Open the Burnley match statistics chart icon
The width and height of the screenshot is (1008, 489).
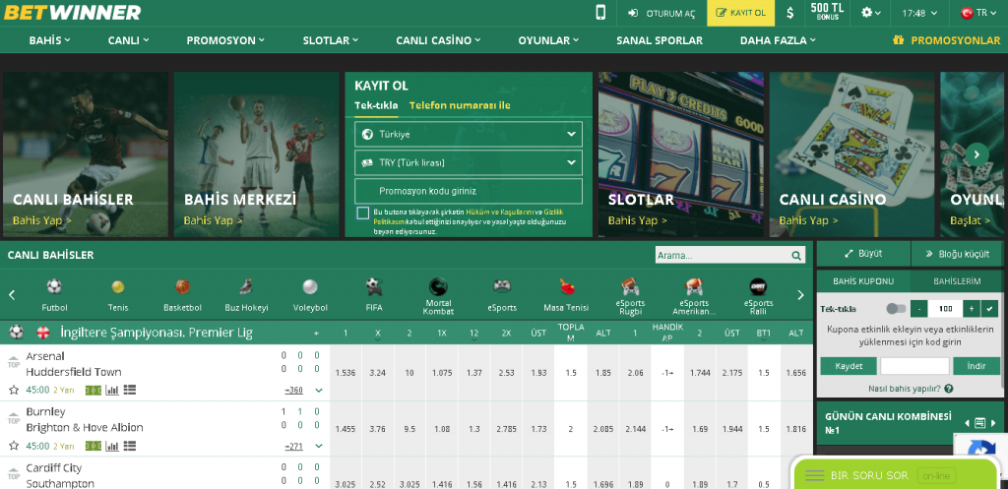point(112,446)
